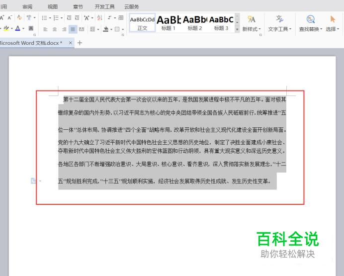The height and width of the screenshot is (276, 344).
Task: Apply the 标题 3 heading style
Action: [x=221, y=23]
